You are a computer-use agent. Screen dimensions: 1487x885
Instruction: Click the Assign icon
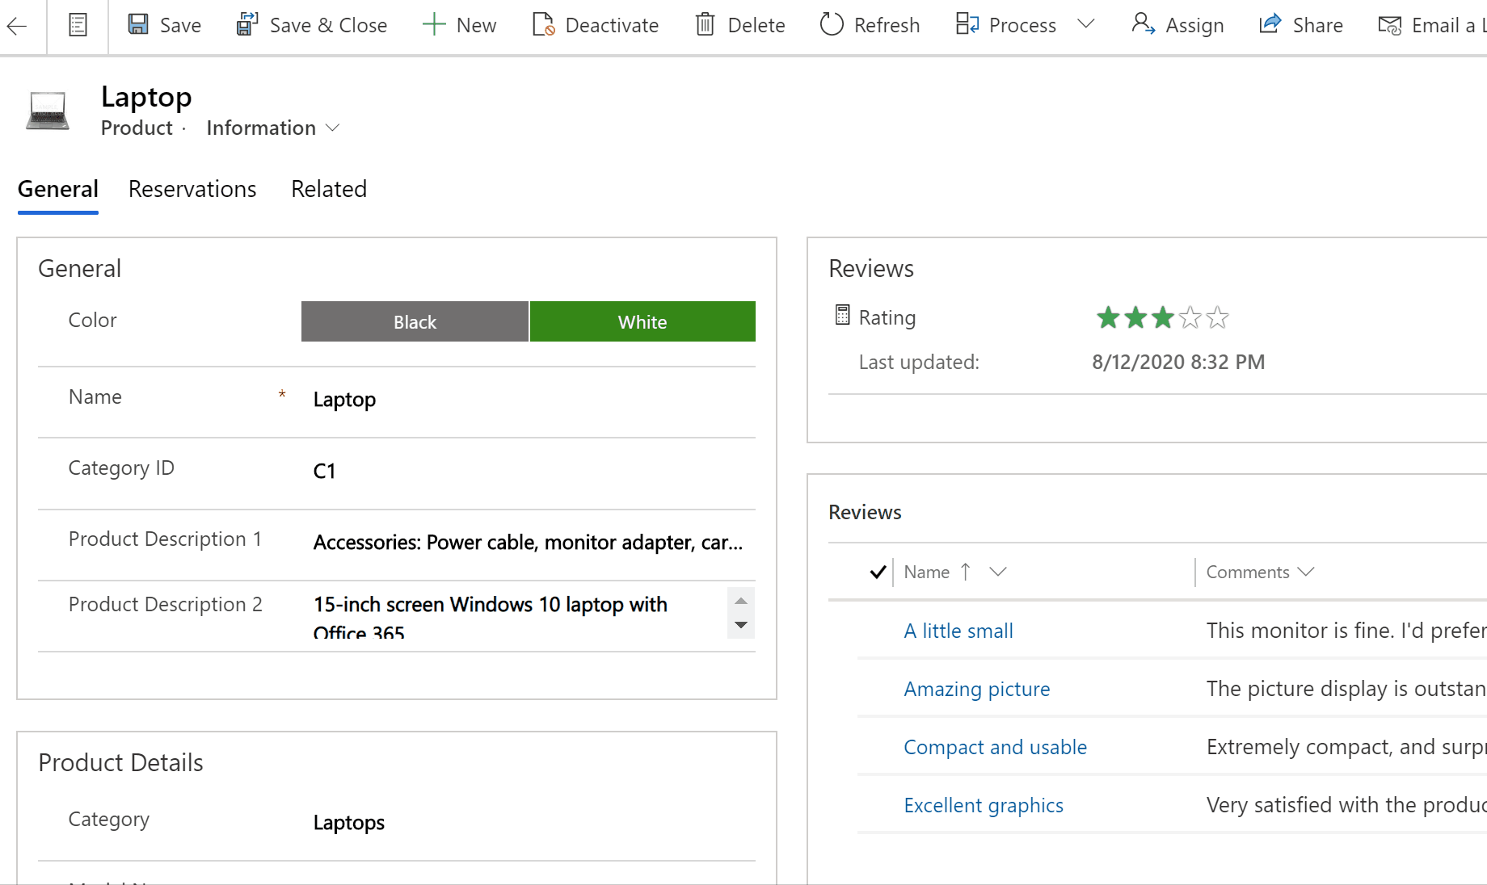pyautogui.click(x=1142, y=24)
